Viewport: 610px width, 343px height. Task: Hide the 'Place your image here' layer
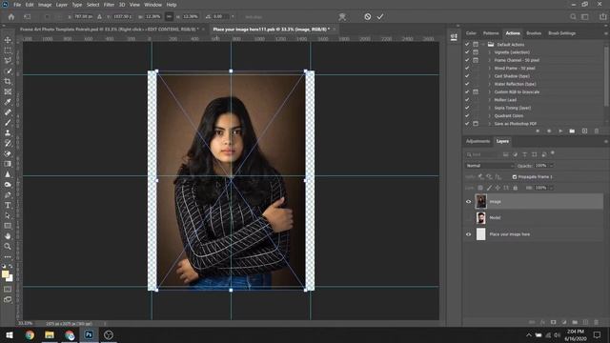click(x=468, y=234)
